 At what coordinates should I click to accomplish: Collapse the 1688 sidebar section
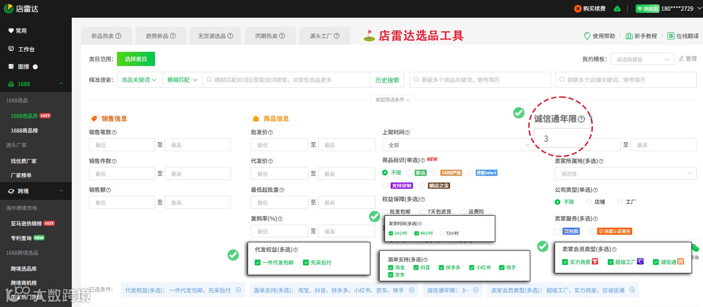click(61, 84)
